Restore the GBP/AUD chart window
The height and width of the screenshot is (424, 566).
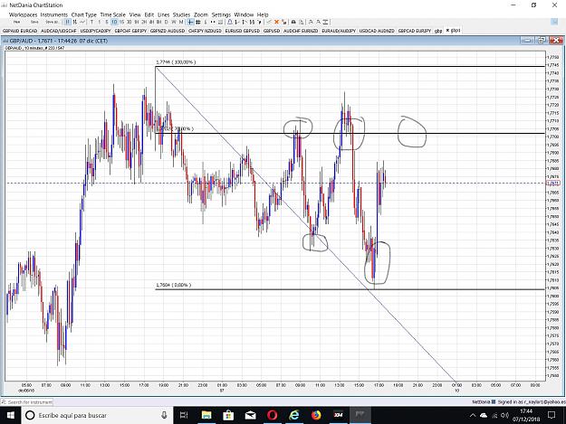pos(542,41)
